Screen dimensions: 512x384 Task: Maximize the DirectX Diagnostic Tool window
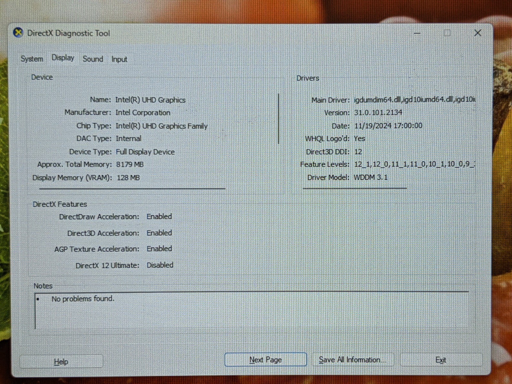(447, 33)
